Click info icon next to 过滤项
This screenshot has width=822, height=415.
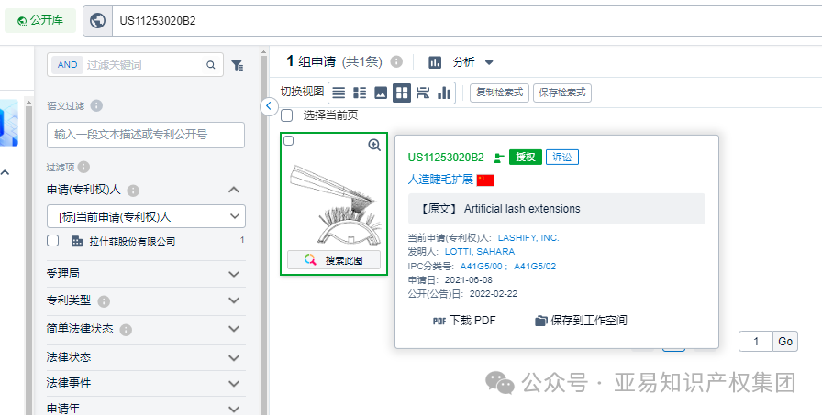pos(83,167)
